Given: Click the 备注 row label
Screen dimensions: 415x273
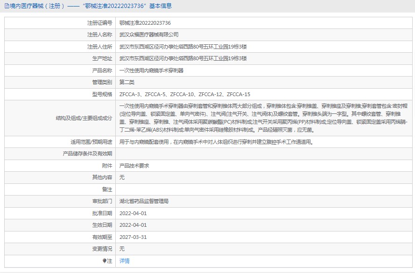Looking at the screenshot, I should click(x=107, y=189).
